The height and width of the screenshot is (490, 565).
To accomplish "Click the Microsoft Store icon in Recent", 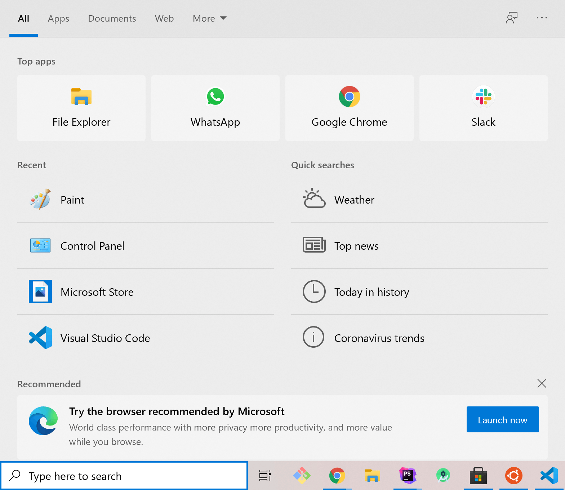I will (x=40, y=291).
